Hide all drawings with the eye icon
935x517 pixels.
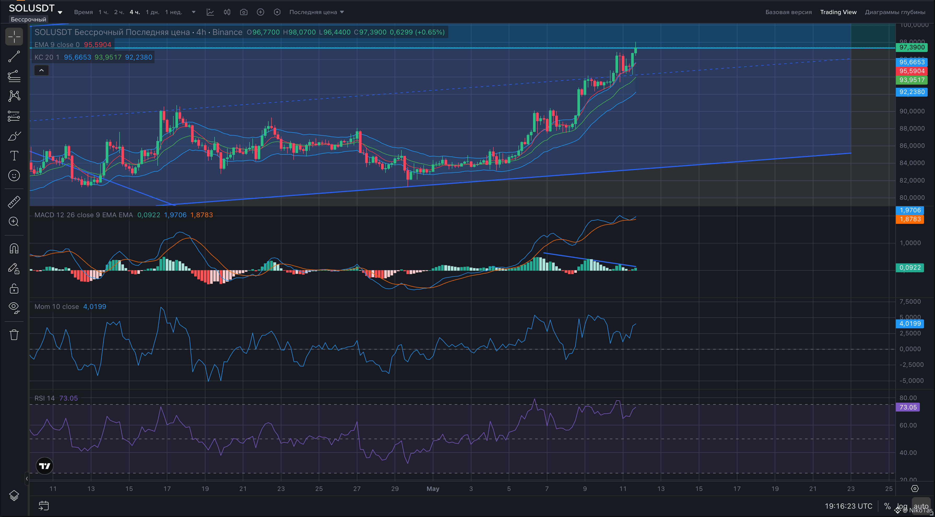[14, 308]
